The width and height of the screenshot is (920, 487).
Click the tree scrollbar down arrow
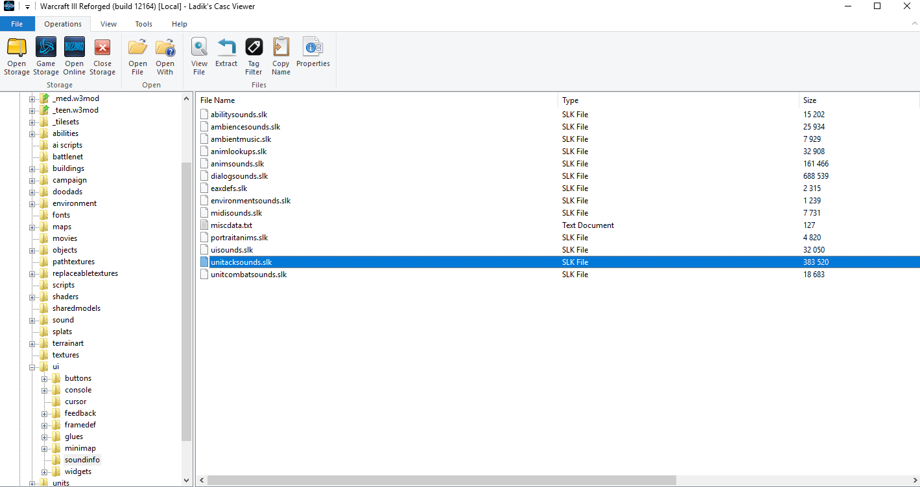(x=187, y=481)
